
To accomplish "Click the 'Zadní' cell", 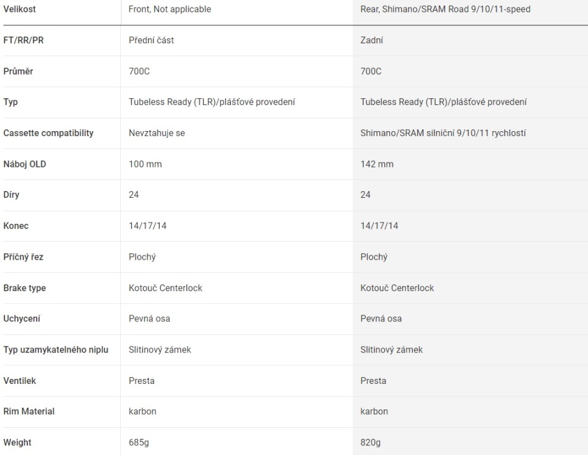I will 372,40.
